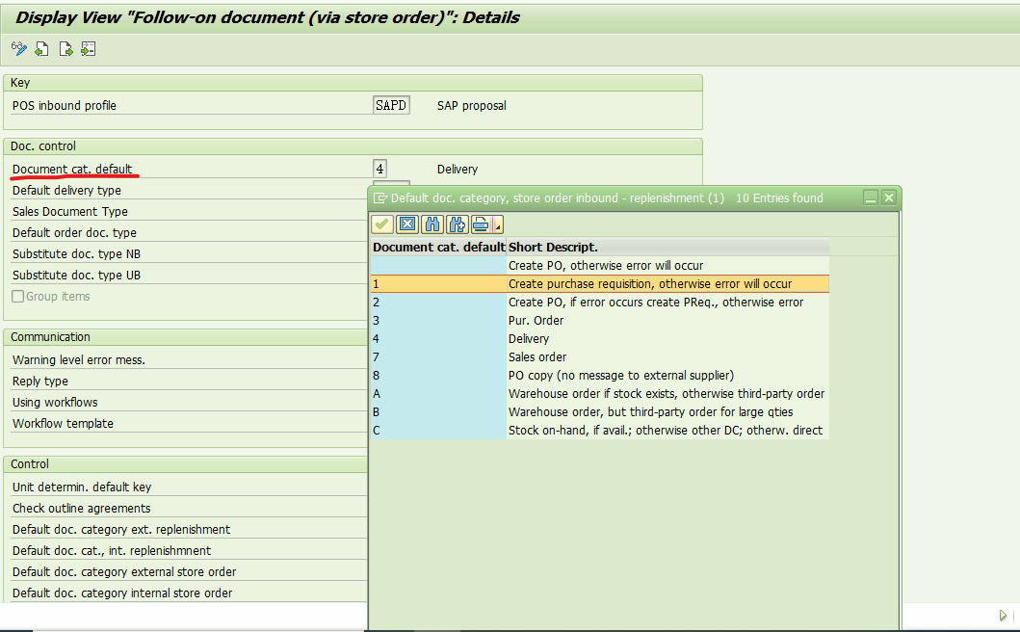
Task: Select entry C 'Stock on-hand, if avail.'
Action: (x=600, y=431)
